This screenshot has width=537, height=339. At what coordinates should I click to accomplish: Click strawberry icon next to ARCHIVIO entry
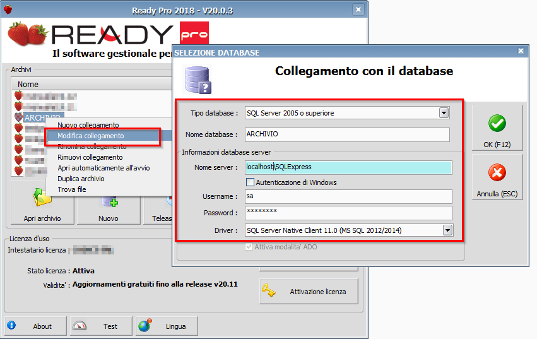click(18, 117)
